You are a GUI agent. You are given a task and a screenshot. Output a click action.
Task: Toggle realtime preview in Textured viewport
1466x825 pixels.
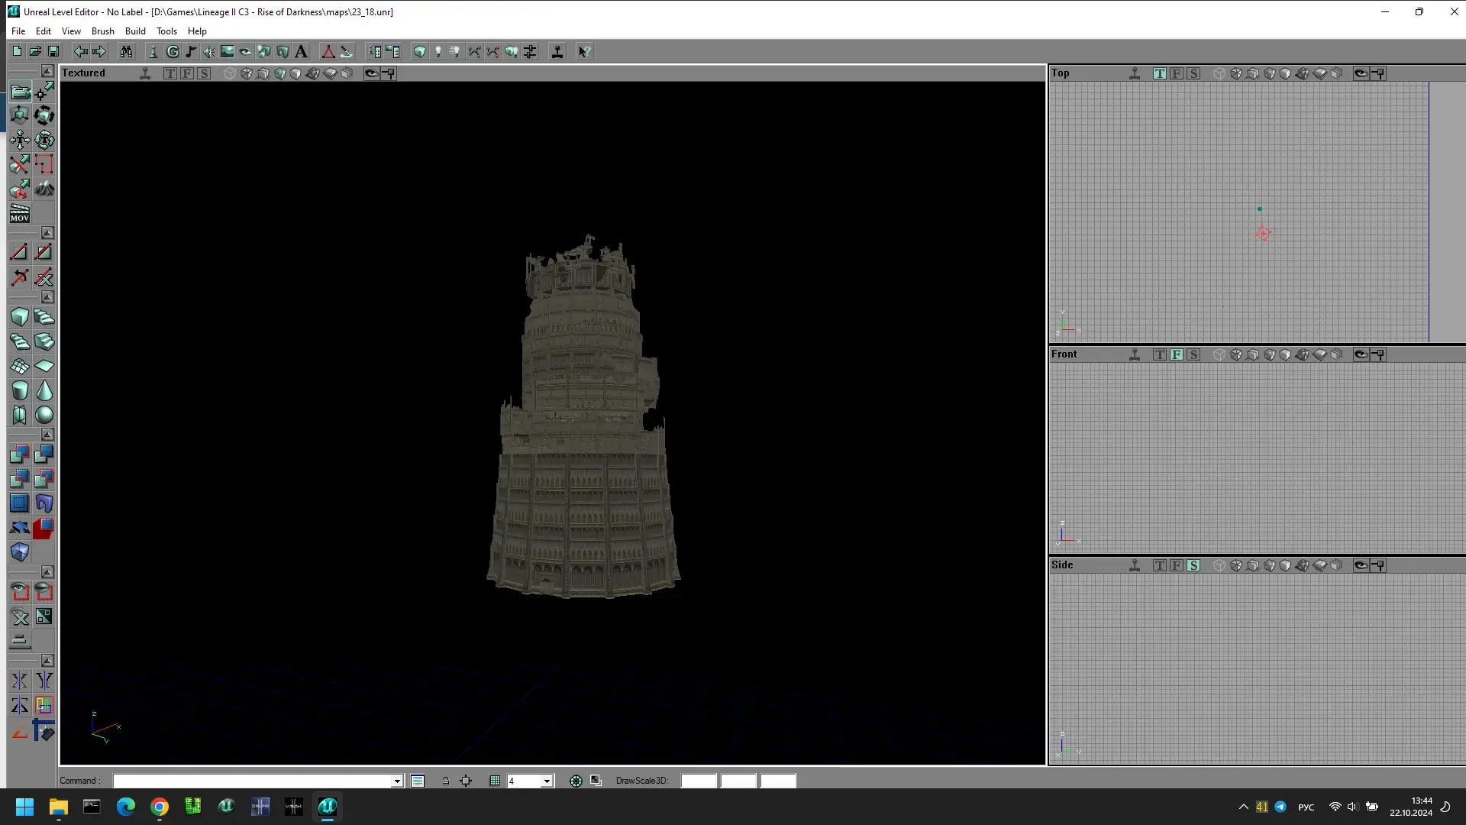click(x=145, y=73)
